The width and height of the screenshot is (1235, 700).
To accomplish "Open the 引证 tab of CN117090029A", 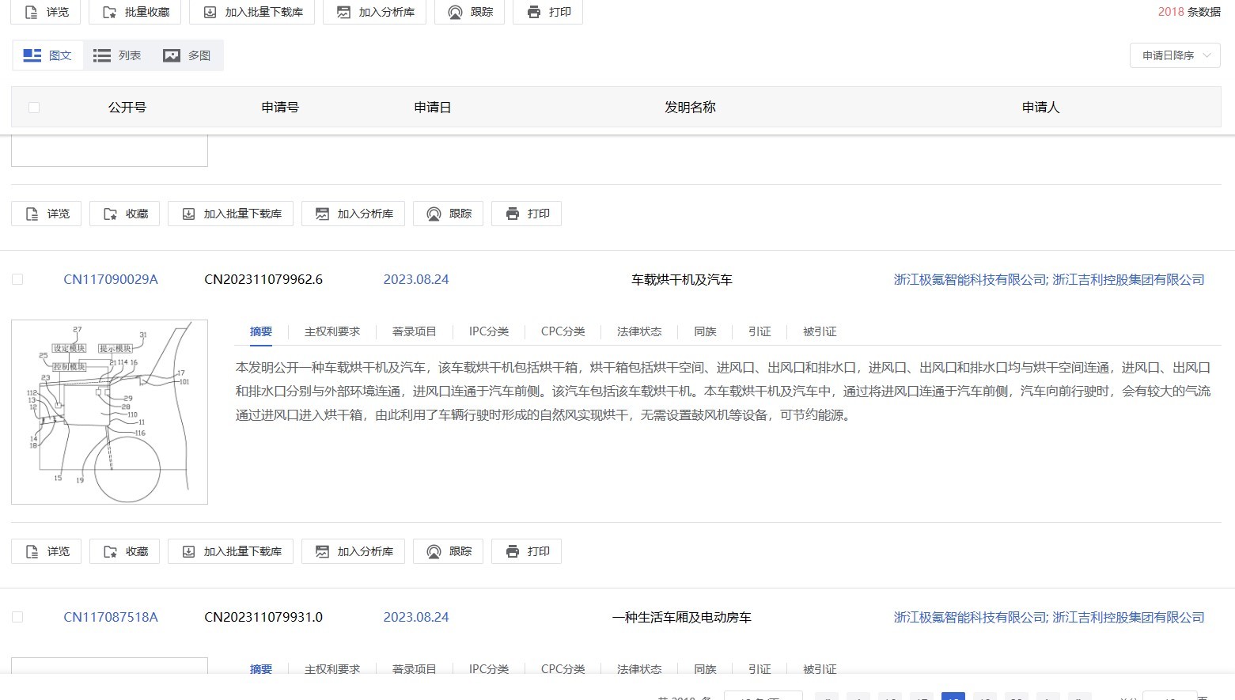I will 760,331.
